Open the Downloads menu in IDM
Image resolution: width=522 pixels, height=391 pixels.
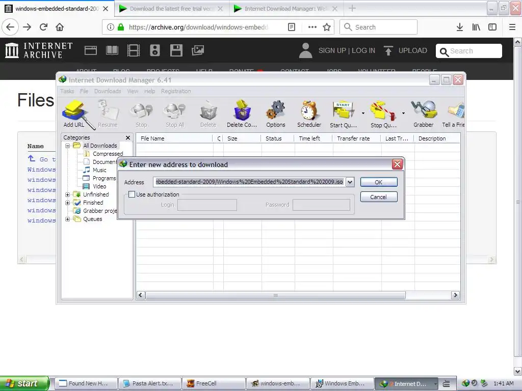pos(108,91)
